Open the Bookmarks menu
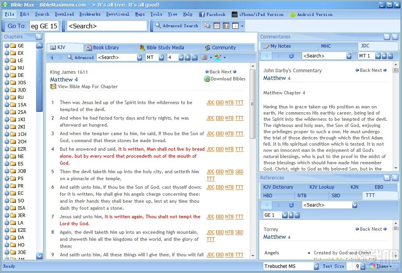The width and height of the screenshot is (402, 273). pos(90,14)
